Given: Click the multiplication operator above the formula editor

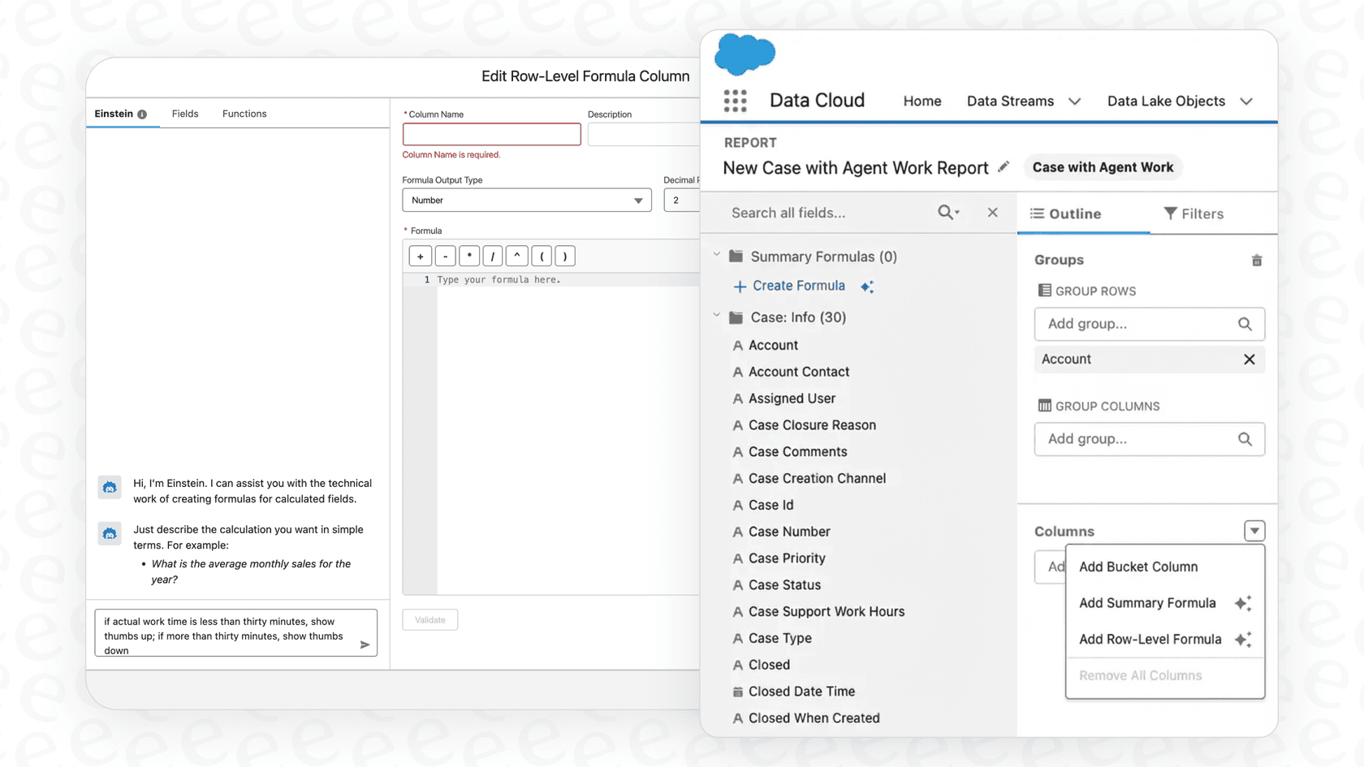Looking at the screenshot, I should [469, 256].
